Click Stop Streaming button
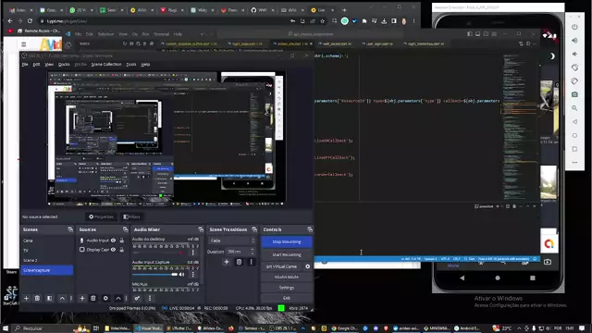592x333 pixels. (x=287, y=241)
